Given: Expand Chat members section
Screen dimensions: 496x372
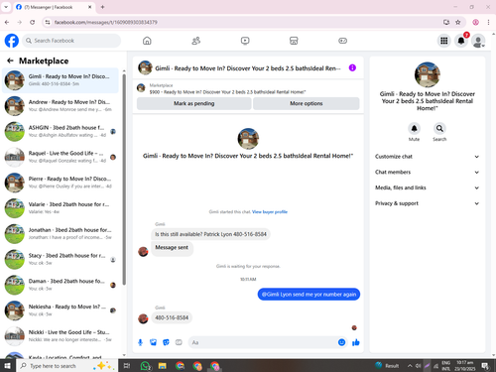Looking at the screenshot, I should click(x=427, y=172).
